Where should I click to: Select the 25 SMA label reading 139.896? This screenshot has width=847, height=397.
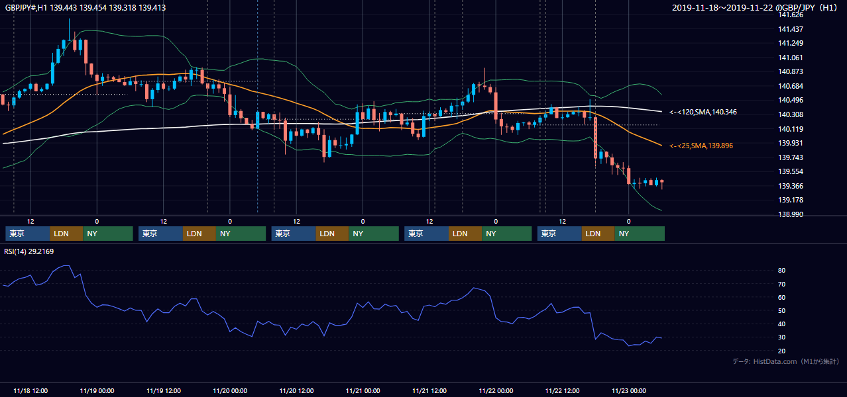pyautogui.click(x=701, y=146)
